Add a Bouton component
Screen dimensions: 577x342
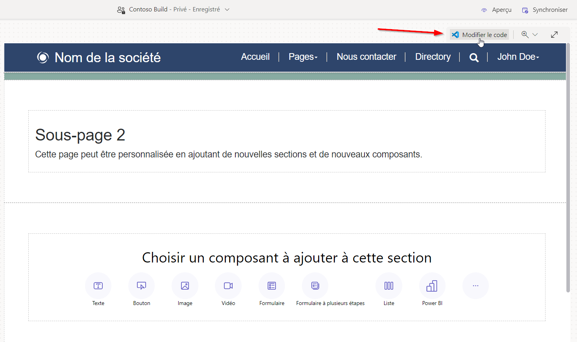(x=142, y=286)
